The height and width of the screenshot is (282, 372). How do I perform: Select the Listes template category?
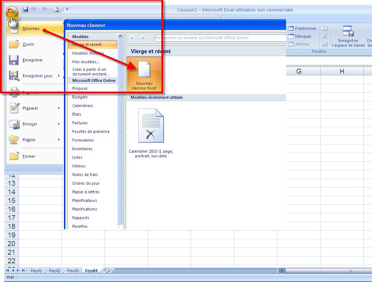click(x=77, y=157)
